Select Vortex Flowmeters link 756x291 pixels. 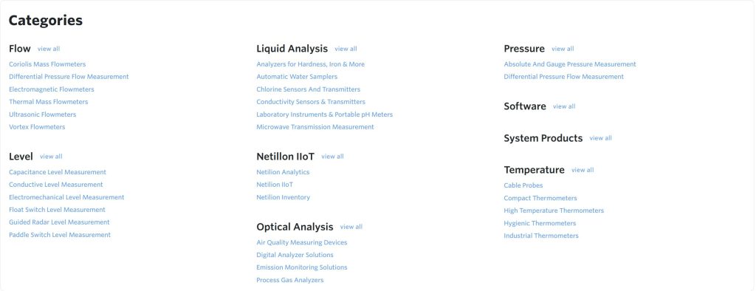click(x=37, y=127)
